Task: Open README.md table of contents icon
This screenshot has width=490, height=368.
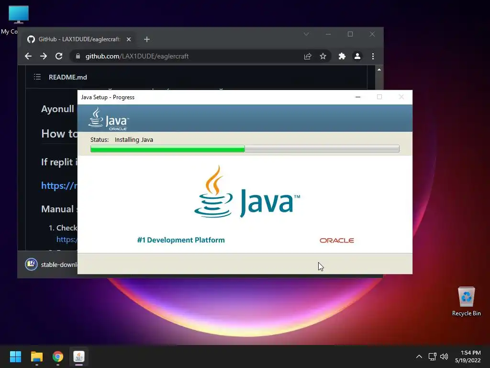Action: (37, 77)
